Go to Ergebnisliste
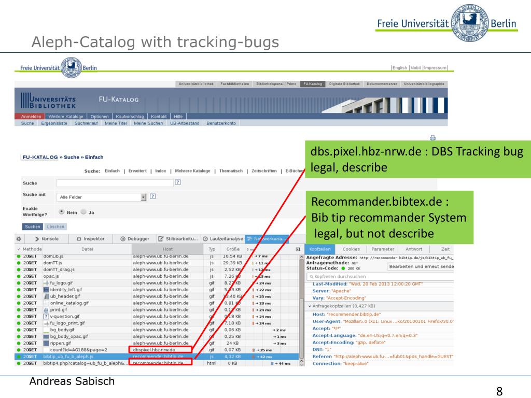The width and height of the screenshot is (531, 398). [x=54, y=123]
